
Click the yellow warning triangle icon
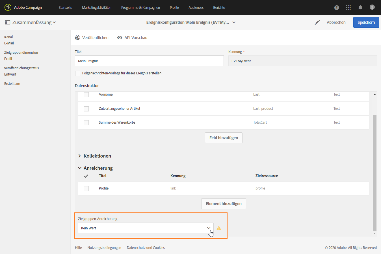click(x=219, y=228)
